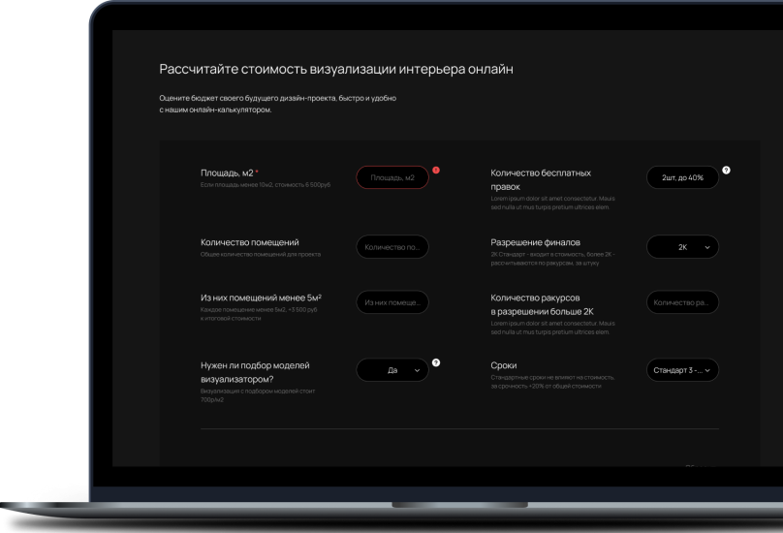Click the Площадь, м2 field label
The image size is (783, 533).
click(227, 172)
